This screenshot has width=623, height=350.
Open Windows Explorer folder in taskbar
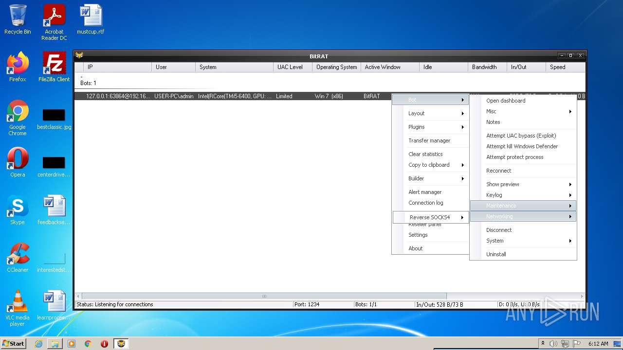(x=55, y=344)
